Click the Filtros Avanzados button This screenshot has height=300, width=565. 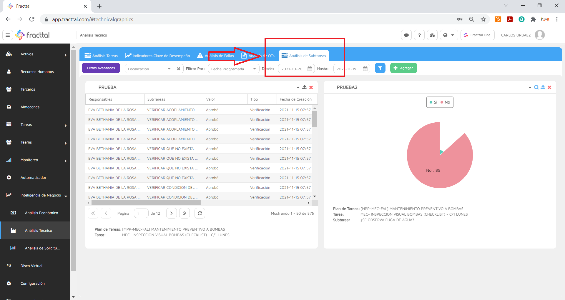[x=101, y=68]
